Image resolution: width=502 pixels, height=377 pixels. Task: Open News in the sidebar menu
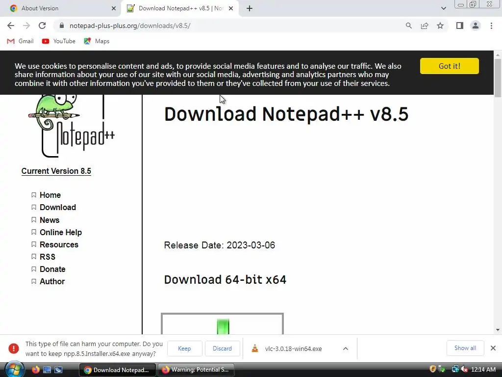(x=50, y=220)
